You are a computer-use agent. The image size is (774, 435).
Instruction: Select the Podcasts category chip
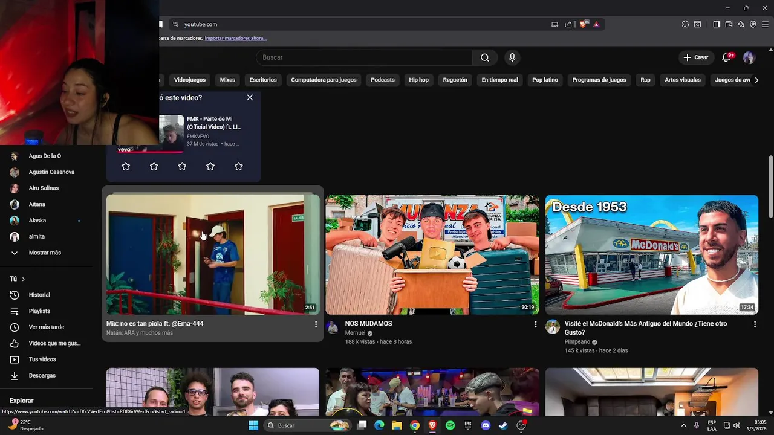[x=383, y=80]
